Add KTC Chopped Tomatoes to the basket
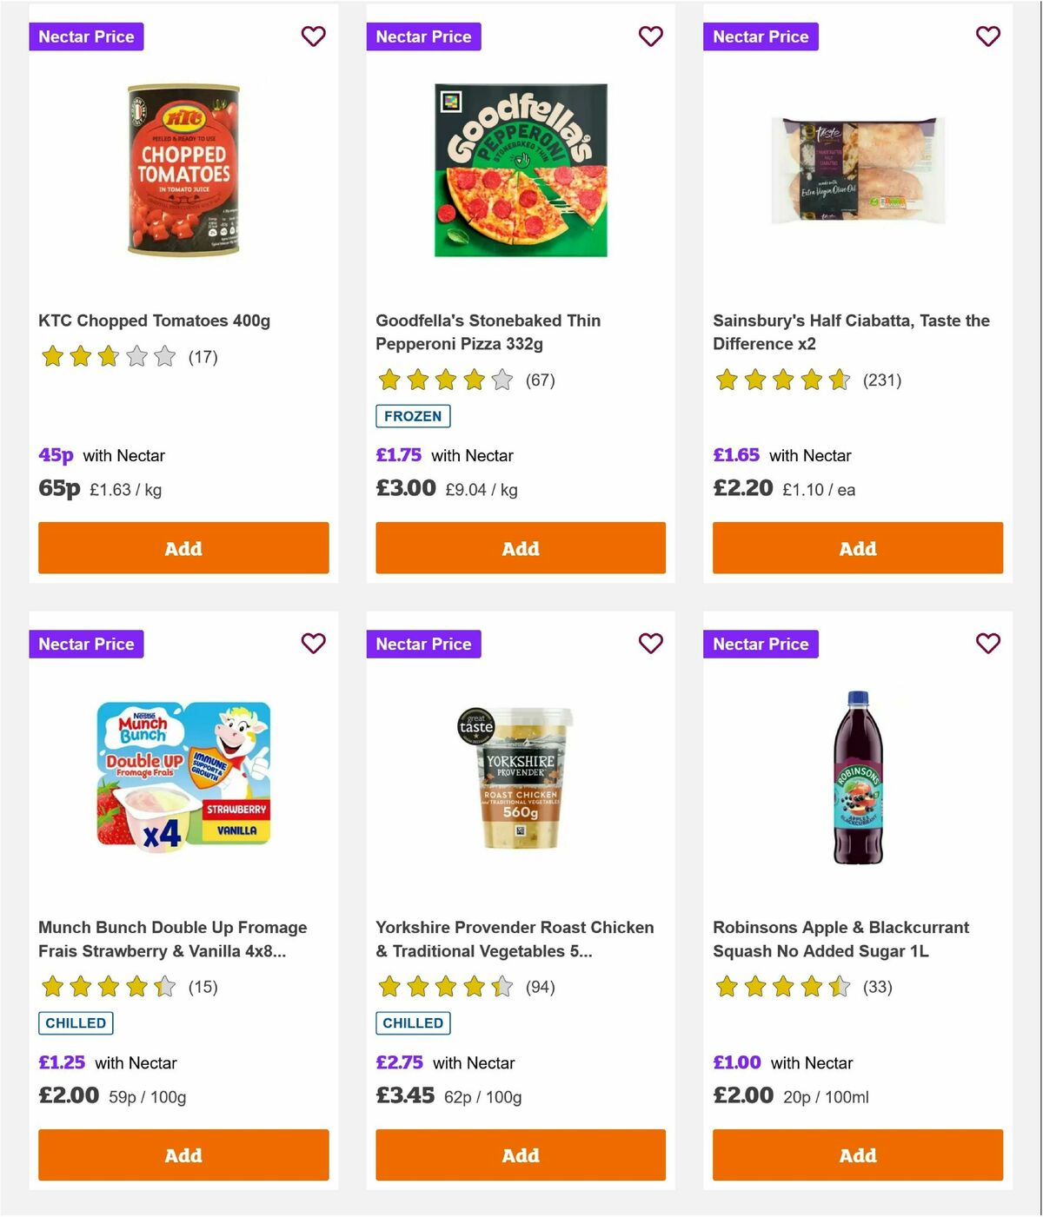Viewport: 1043px width, 1217px height. point(183,548)
